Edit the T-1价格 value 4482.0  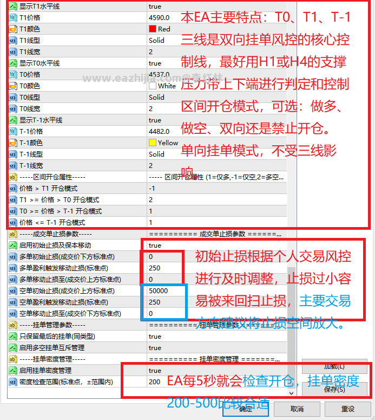(159, 132)
